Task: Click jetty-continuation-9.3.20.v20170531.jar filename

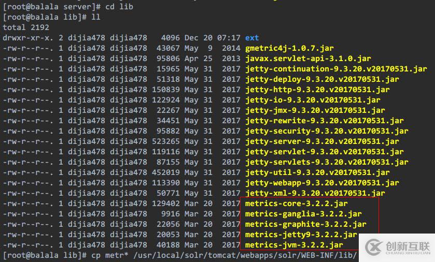Action: click(x=336, y=69)
